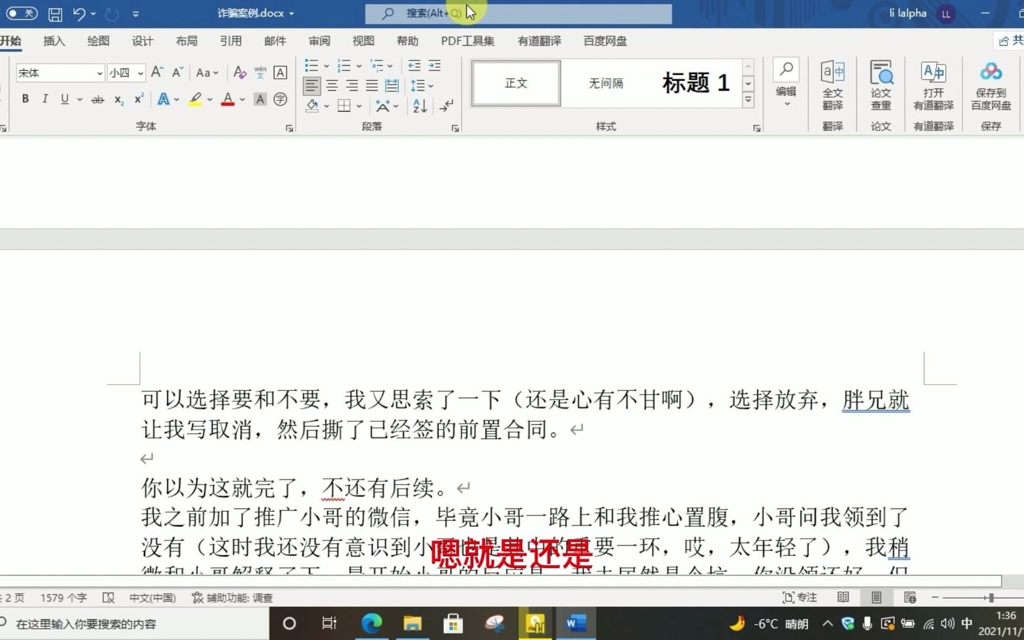Click word count 1579 个字
Viewport: 1024px width, 640px height.
click(x=63, y=597)
